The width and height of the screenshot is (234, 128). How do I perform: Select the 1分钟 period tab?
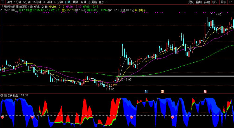pyautogui.click(x=18, y=2)
